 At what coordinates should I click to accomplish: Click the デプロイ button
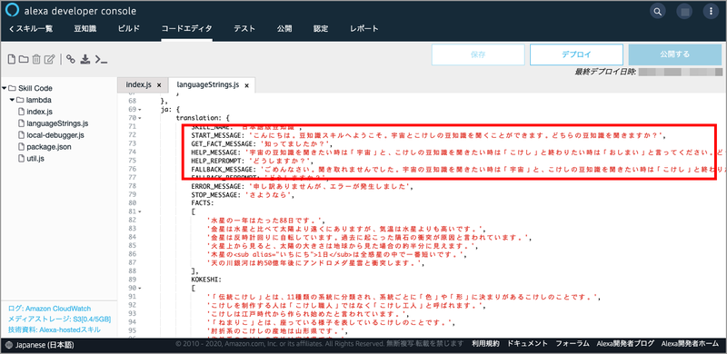click(576, 54)
